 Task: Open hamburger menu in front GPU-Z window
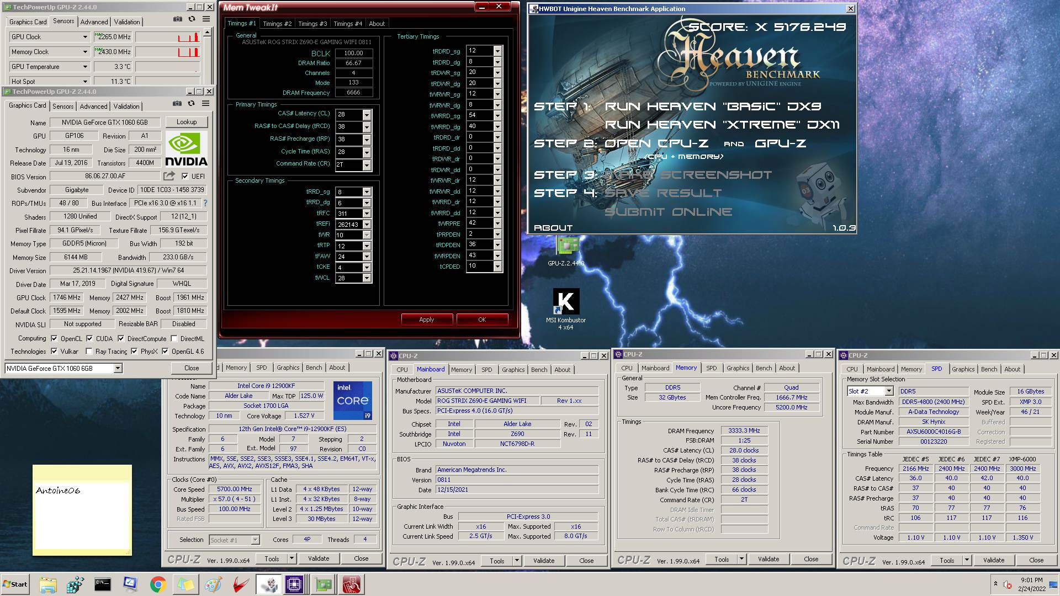coord(205,103)
